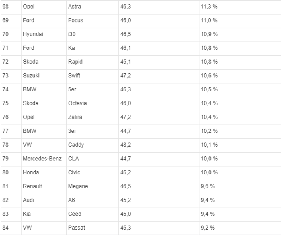Select the Kia brand cell

(x=27, y=214)
